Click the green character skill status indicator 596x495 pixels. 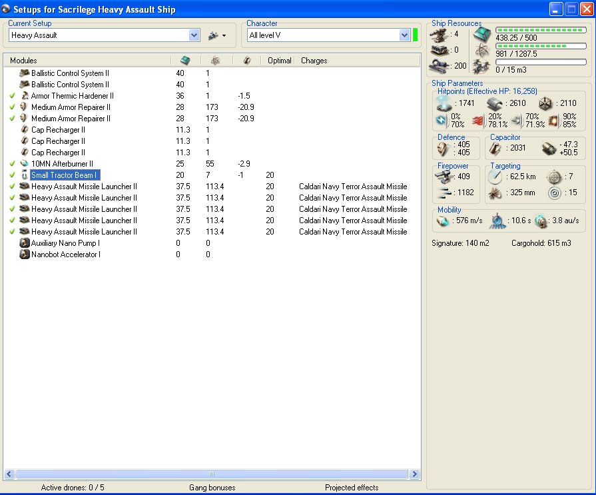pyautogui.click(x=415, y=35)
